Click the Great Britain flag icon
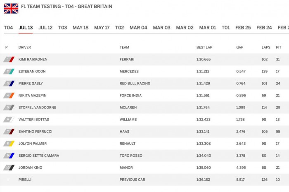This screenshot has height=192, width=289. click(x=11, y=8)
